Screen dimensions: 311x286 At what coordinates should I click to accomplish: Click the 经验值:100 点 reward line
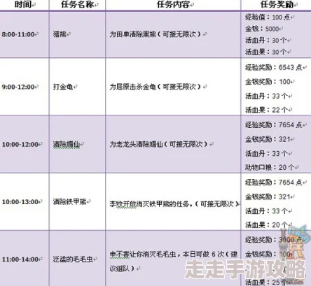tap(268, 17)
